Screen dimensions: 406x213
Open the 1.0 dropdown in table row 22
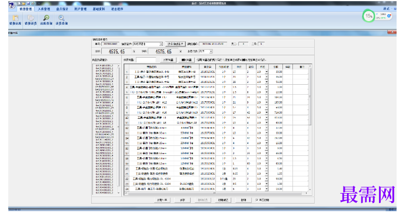pos(267,179)
